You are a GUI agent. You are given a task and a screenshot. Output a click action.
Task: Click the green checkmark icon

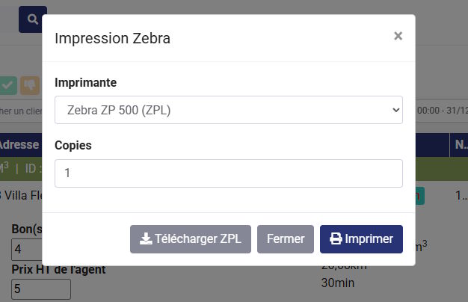tap(8, 85)
